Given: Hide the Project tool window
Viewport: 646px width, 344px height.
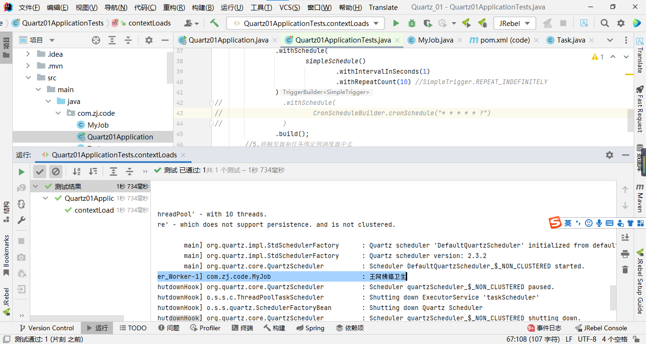Looking at the screenshot, I should pyautogui.click(x=165, y=40).
